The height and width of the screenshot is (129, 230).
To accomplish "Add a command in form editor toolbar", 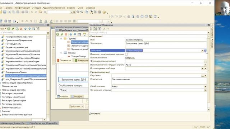I will coord(57,34).
